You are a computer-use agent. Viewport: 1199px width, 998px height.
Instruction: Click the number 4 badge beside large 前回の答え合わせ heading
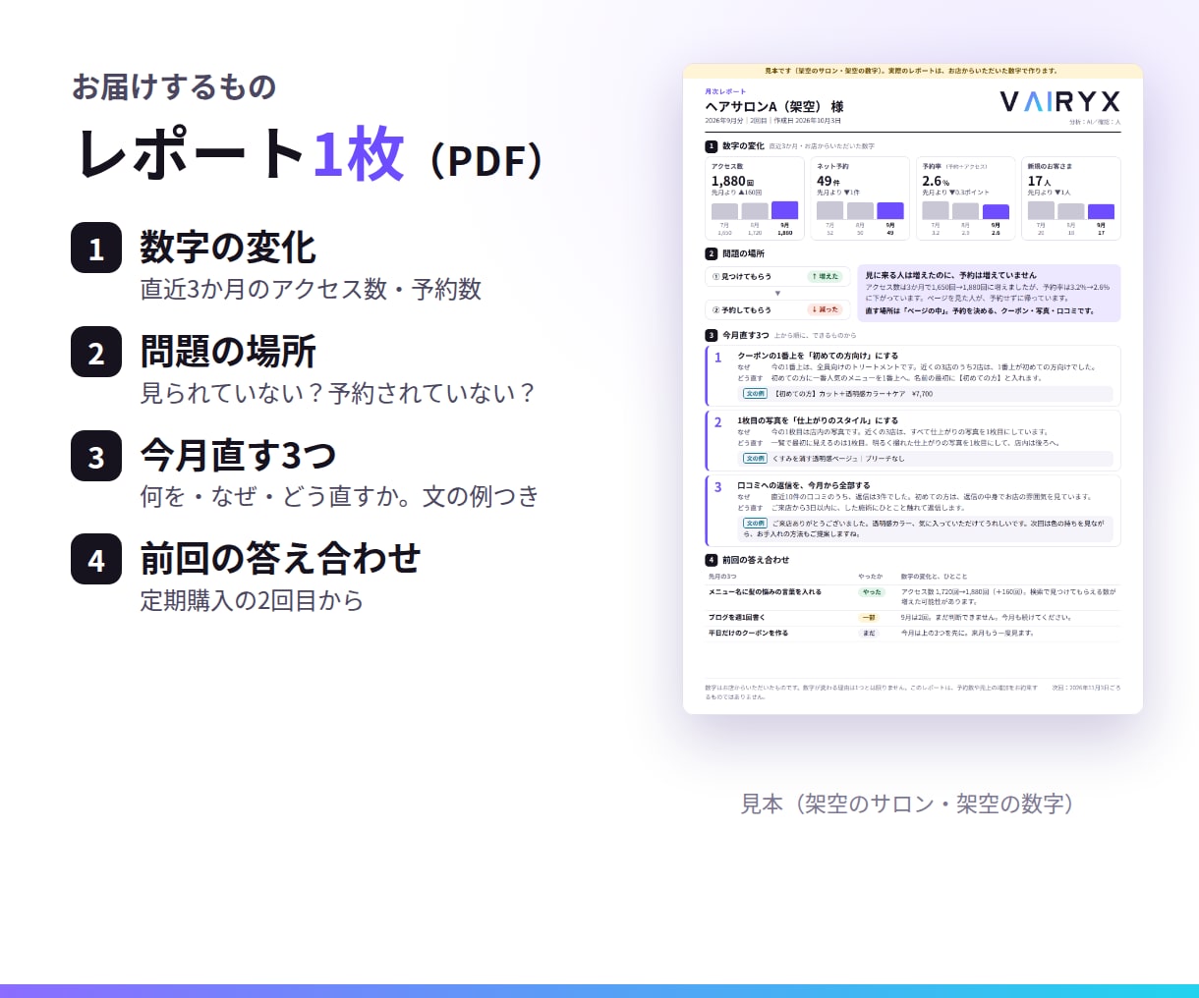(x=96, y=559)
